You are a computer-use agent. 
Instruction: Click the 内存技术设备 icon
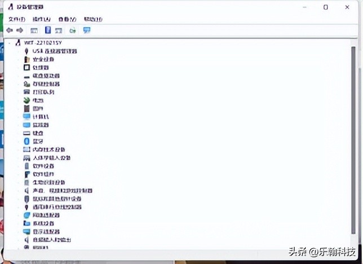[27, 149]
